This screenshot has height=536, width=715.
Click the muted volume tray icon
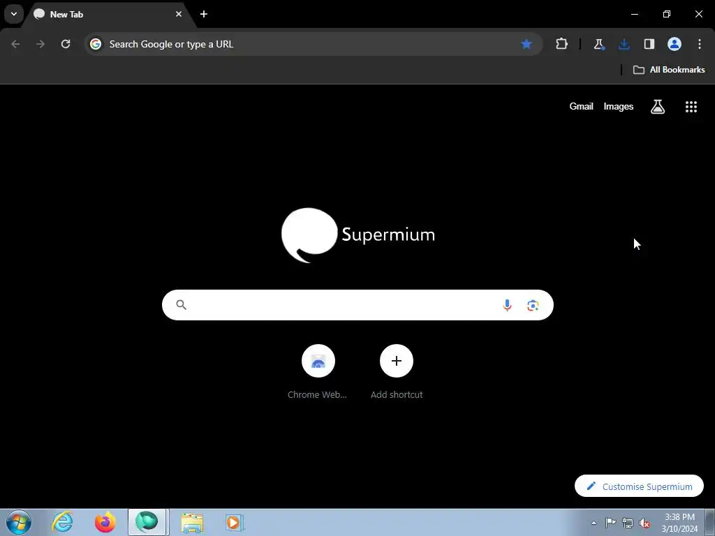click(644, 523)
